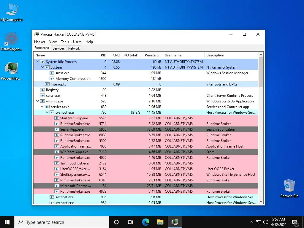The width and height of the screenshot is (304, 228).
Task: Select the svchost.exe row with PID 936
Action: coord(145,197)
